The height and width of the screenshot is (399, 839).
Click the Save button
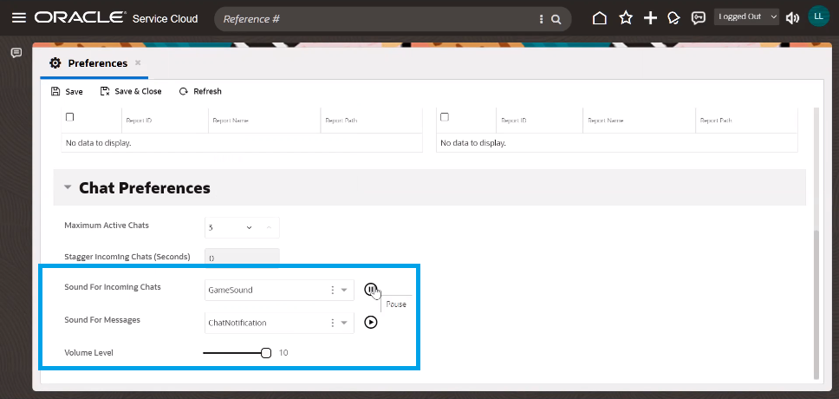[x=67, y=91]
